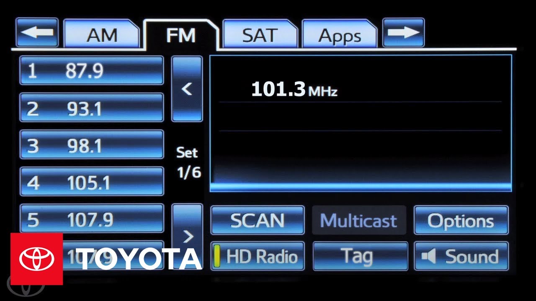Switch to the AM tab
The height and width of the screenshot is (301, 536).
click(x=101, y=34)
